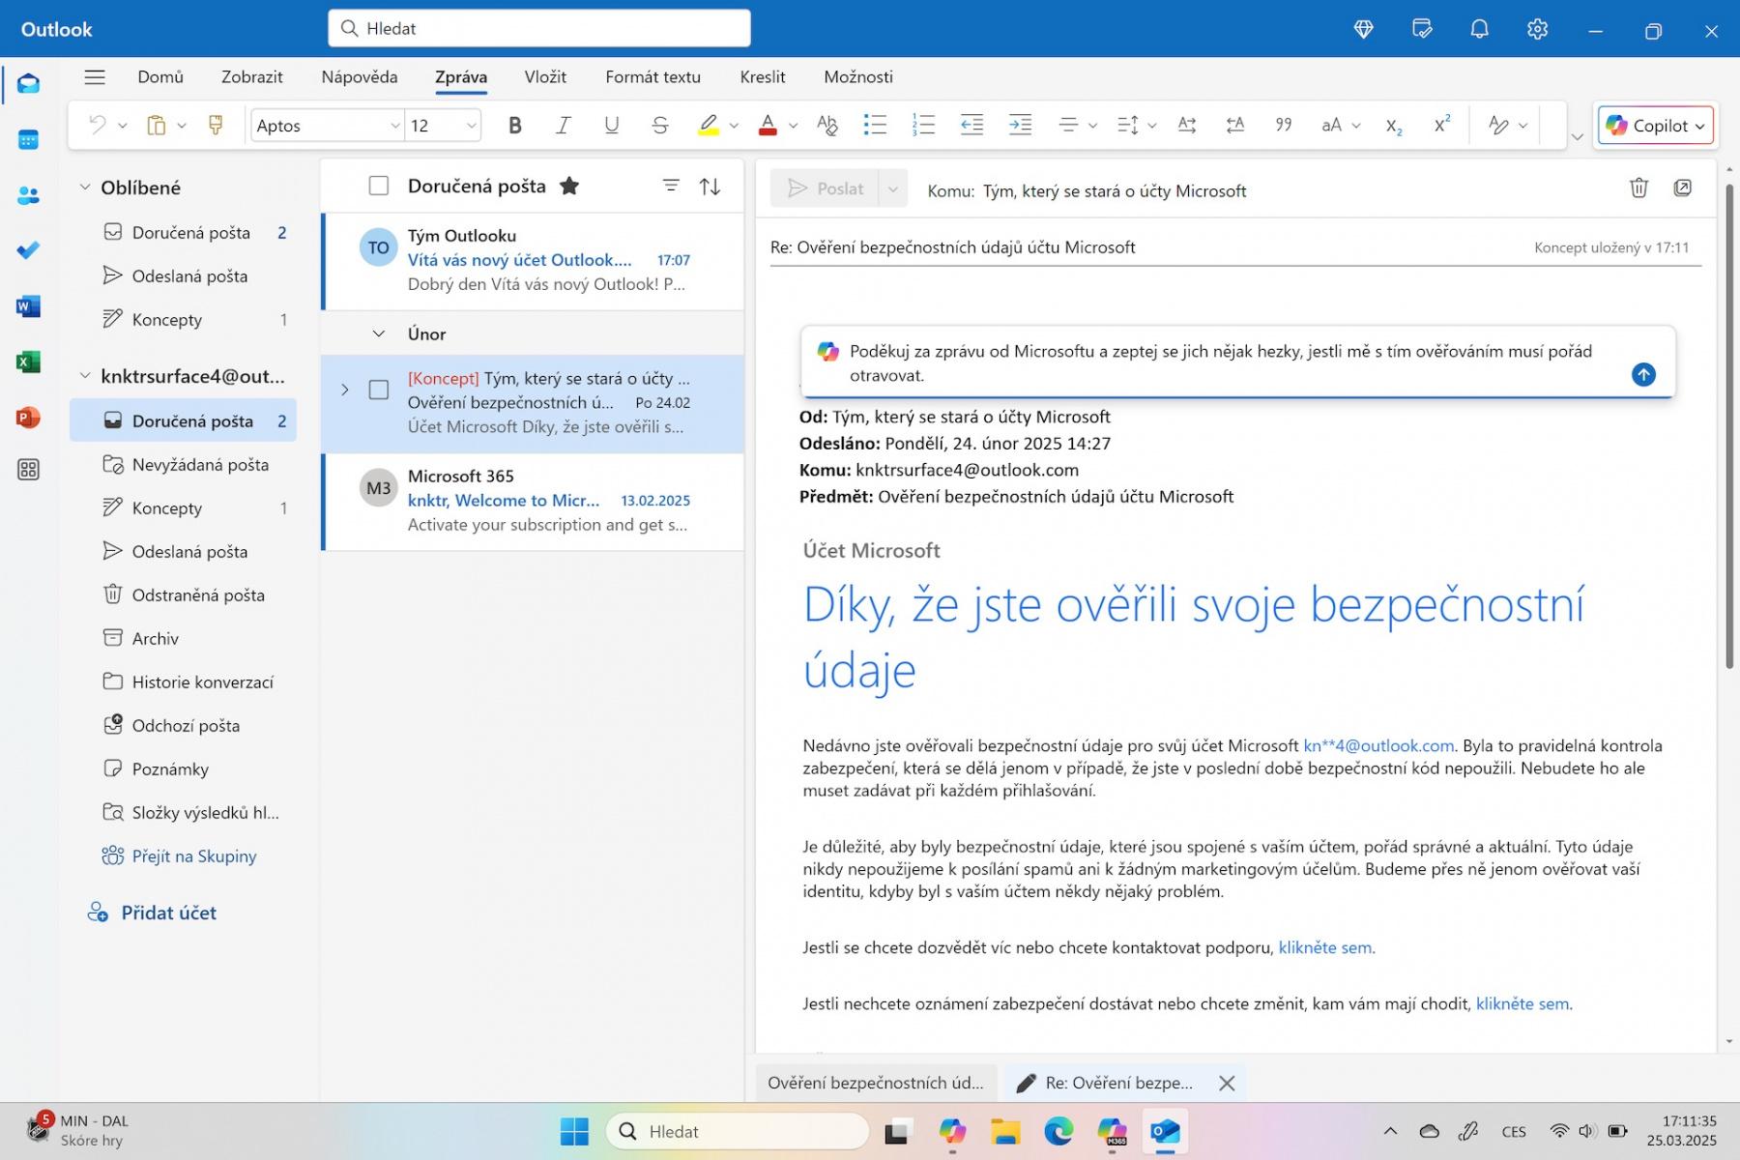This screenshot has height=1160, width=1740.
Task: Click the Format Painter icon
Action: pyautogui.click(x=216, y=126)
